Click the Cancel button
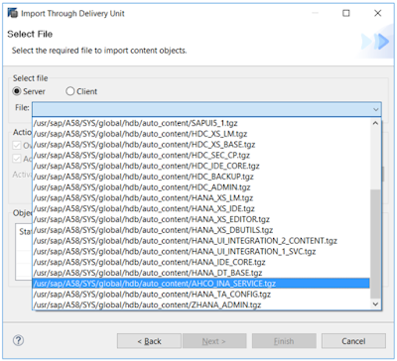The width and height of the screenshot is (397, 361). tap(353, 341)
